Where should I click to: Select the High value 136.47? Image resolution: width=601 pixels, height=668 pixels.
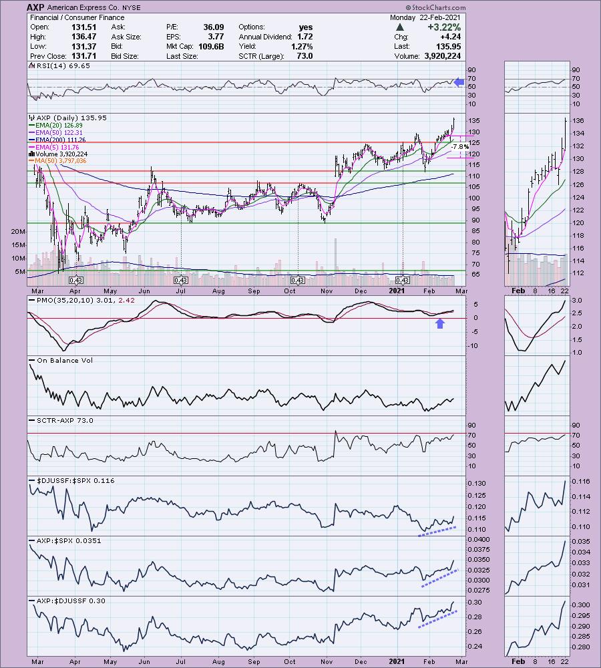pos(83,37)
